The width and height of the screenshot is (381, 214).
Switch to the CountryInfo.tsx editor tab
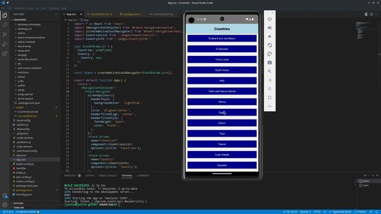(101, 14)
